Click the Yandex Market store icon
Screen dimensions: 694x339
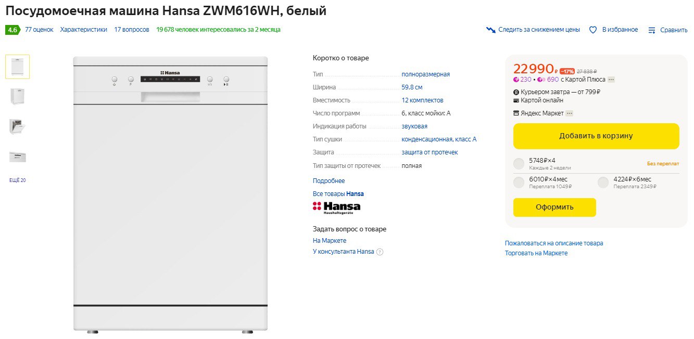pos(516,113)
